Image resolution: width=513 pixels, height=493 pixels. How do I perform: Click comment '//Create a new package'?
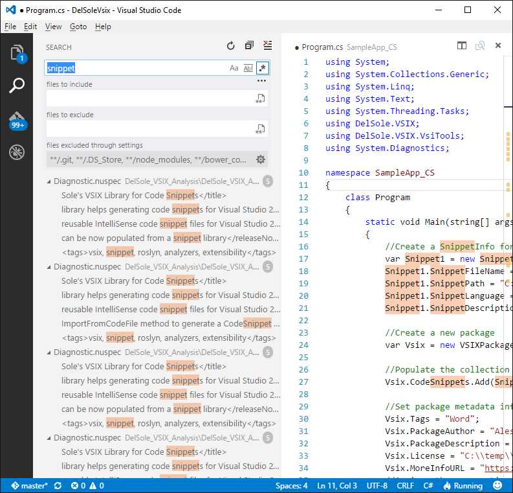tap(440, 333)
